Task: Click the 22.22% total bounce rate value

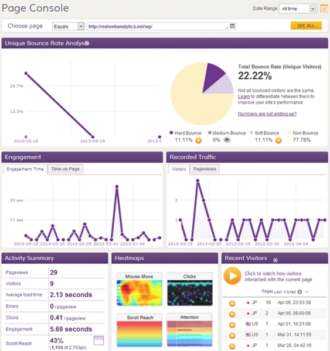Action: [x=255, y=75]
